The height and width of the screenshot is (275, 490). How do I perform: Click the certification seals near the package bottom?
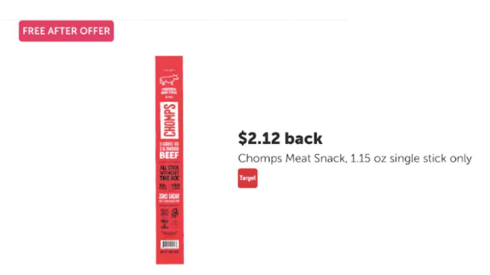tap(169, 218)
